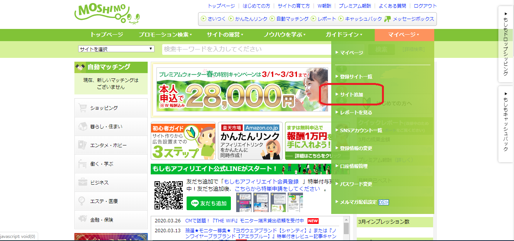Select パスワード変更 menu entry

(356, 184)
